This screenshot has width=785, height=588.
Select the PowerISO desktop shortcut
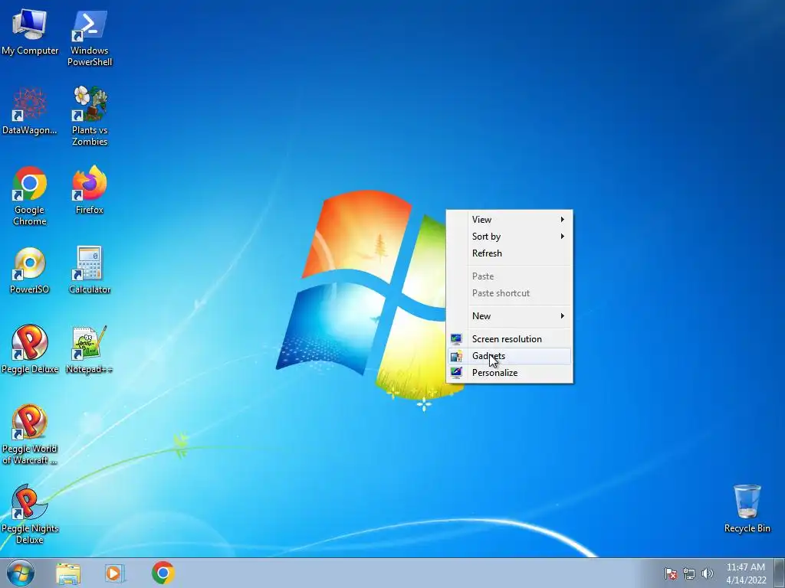(30, 270)
